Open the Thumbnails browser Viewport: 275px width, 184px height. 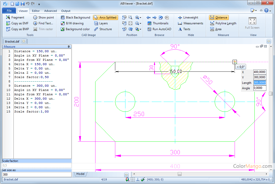pos(158,23)
